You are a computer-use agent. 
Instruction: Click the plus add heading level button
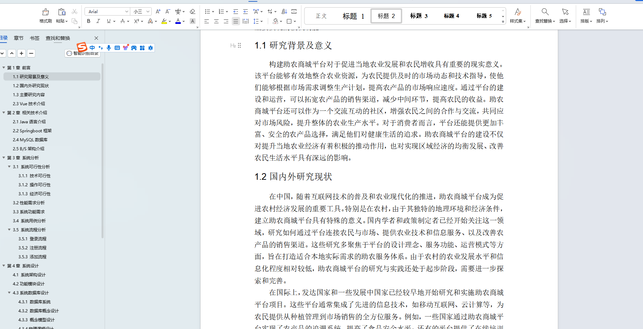click(x=21, y=53)
